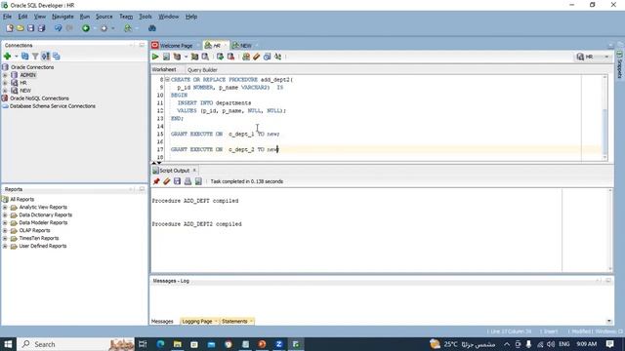Expand Analytic View Reports folder

pos(5,208)
